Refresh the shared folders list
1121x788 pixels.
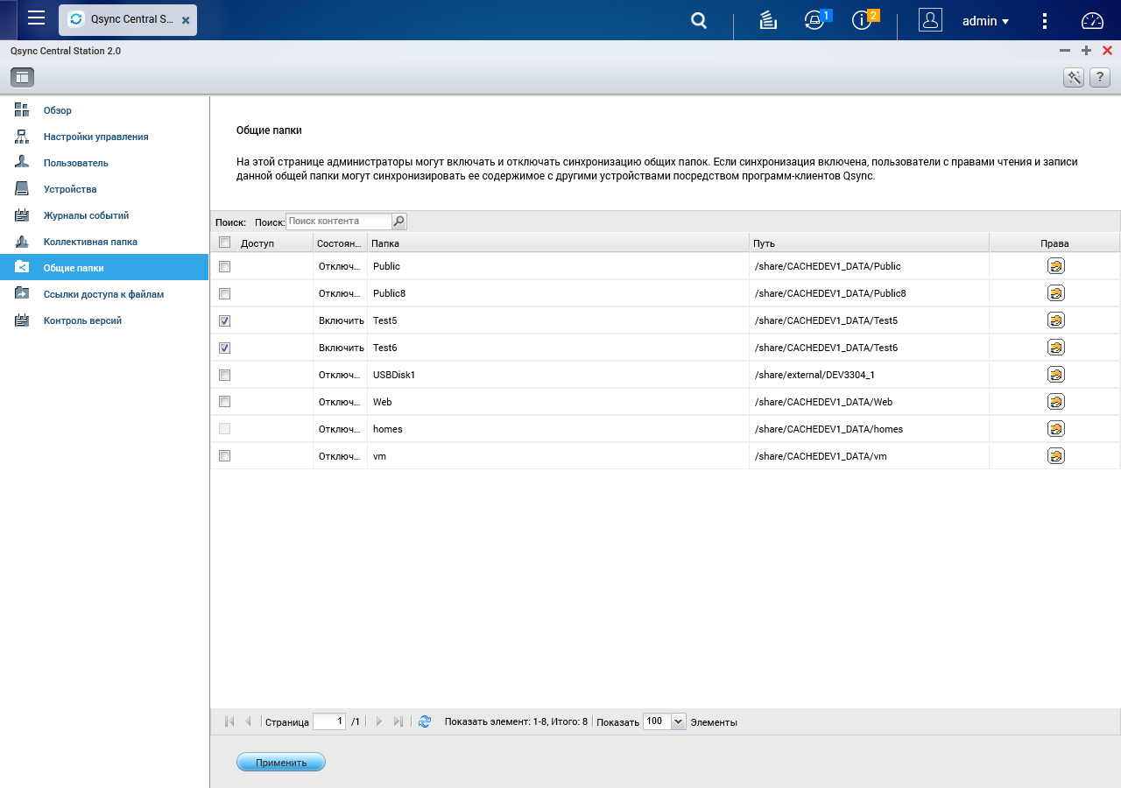click(x=425, y=721)
